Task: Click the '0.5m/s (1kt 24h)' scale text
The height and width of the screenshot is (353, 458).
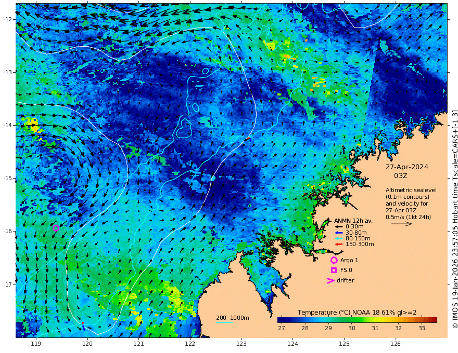Action: [408, 217]
